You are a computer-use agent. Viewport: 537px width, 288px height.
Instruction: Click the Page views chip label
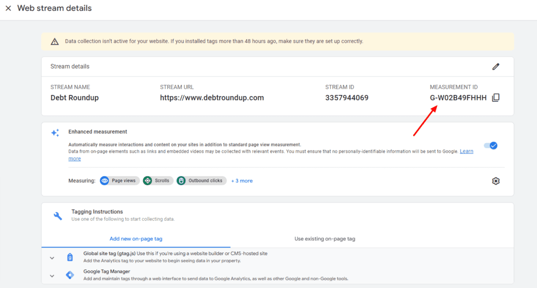124,180
